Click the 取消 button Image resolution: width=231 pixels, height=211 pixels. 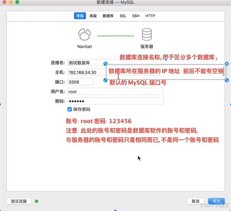click(196, 201)
